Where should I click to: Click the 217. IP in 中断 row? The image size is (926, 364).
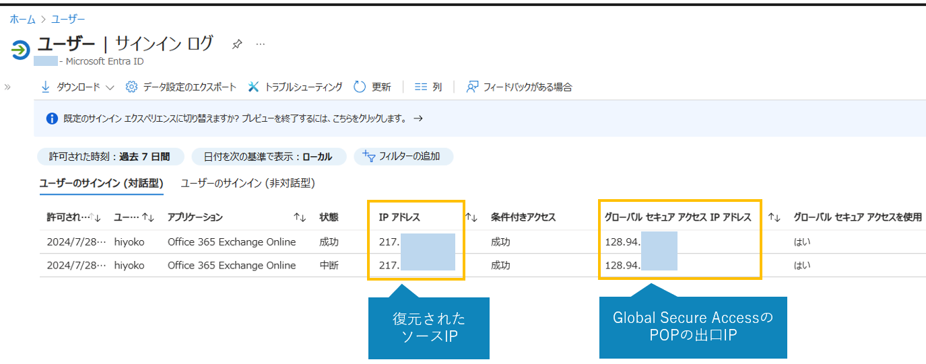point(389,265)
